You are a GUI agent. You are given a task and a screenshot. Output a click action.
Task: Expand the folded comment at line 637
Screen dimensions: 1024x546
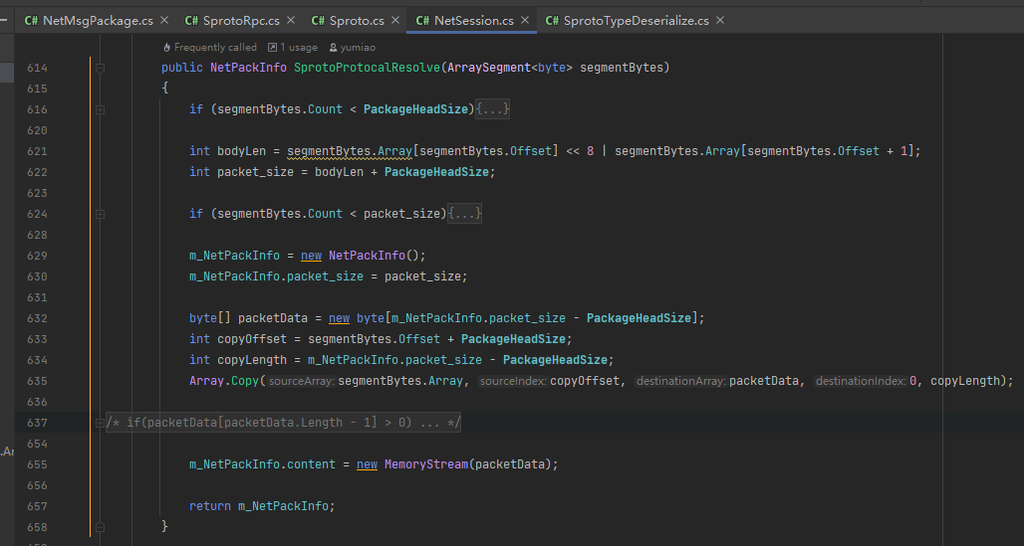pos(99,424)
